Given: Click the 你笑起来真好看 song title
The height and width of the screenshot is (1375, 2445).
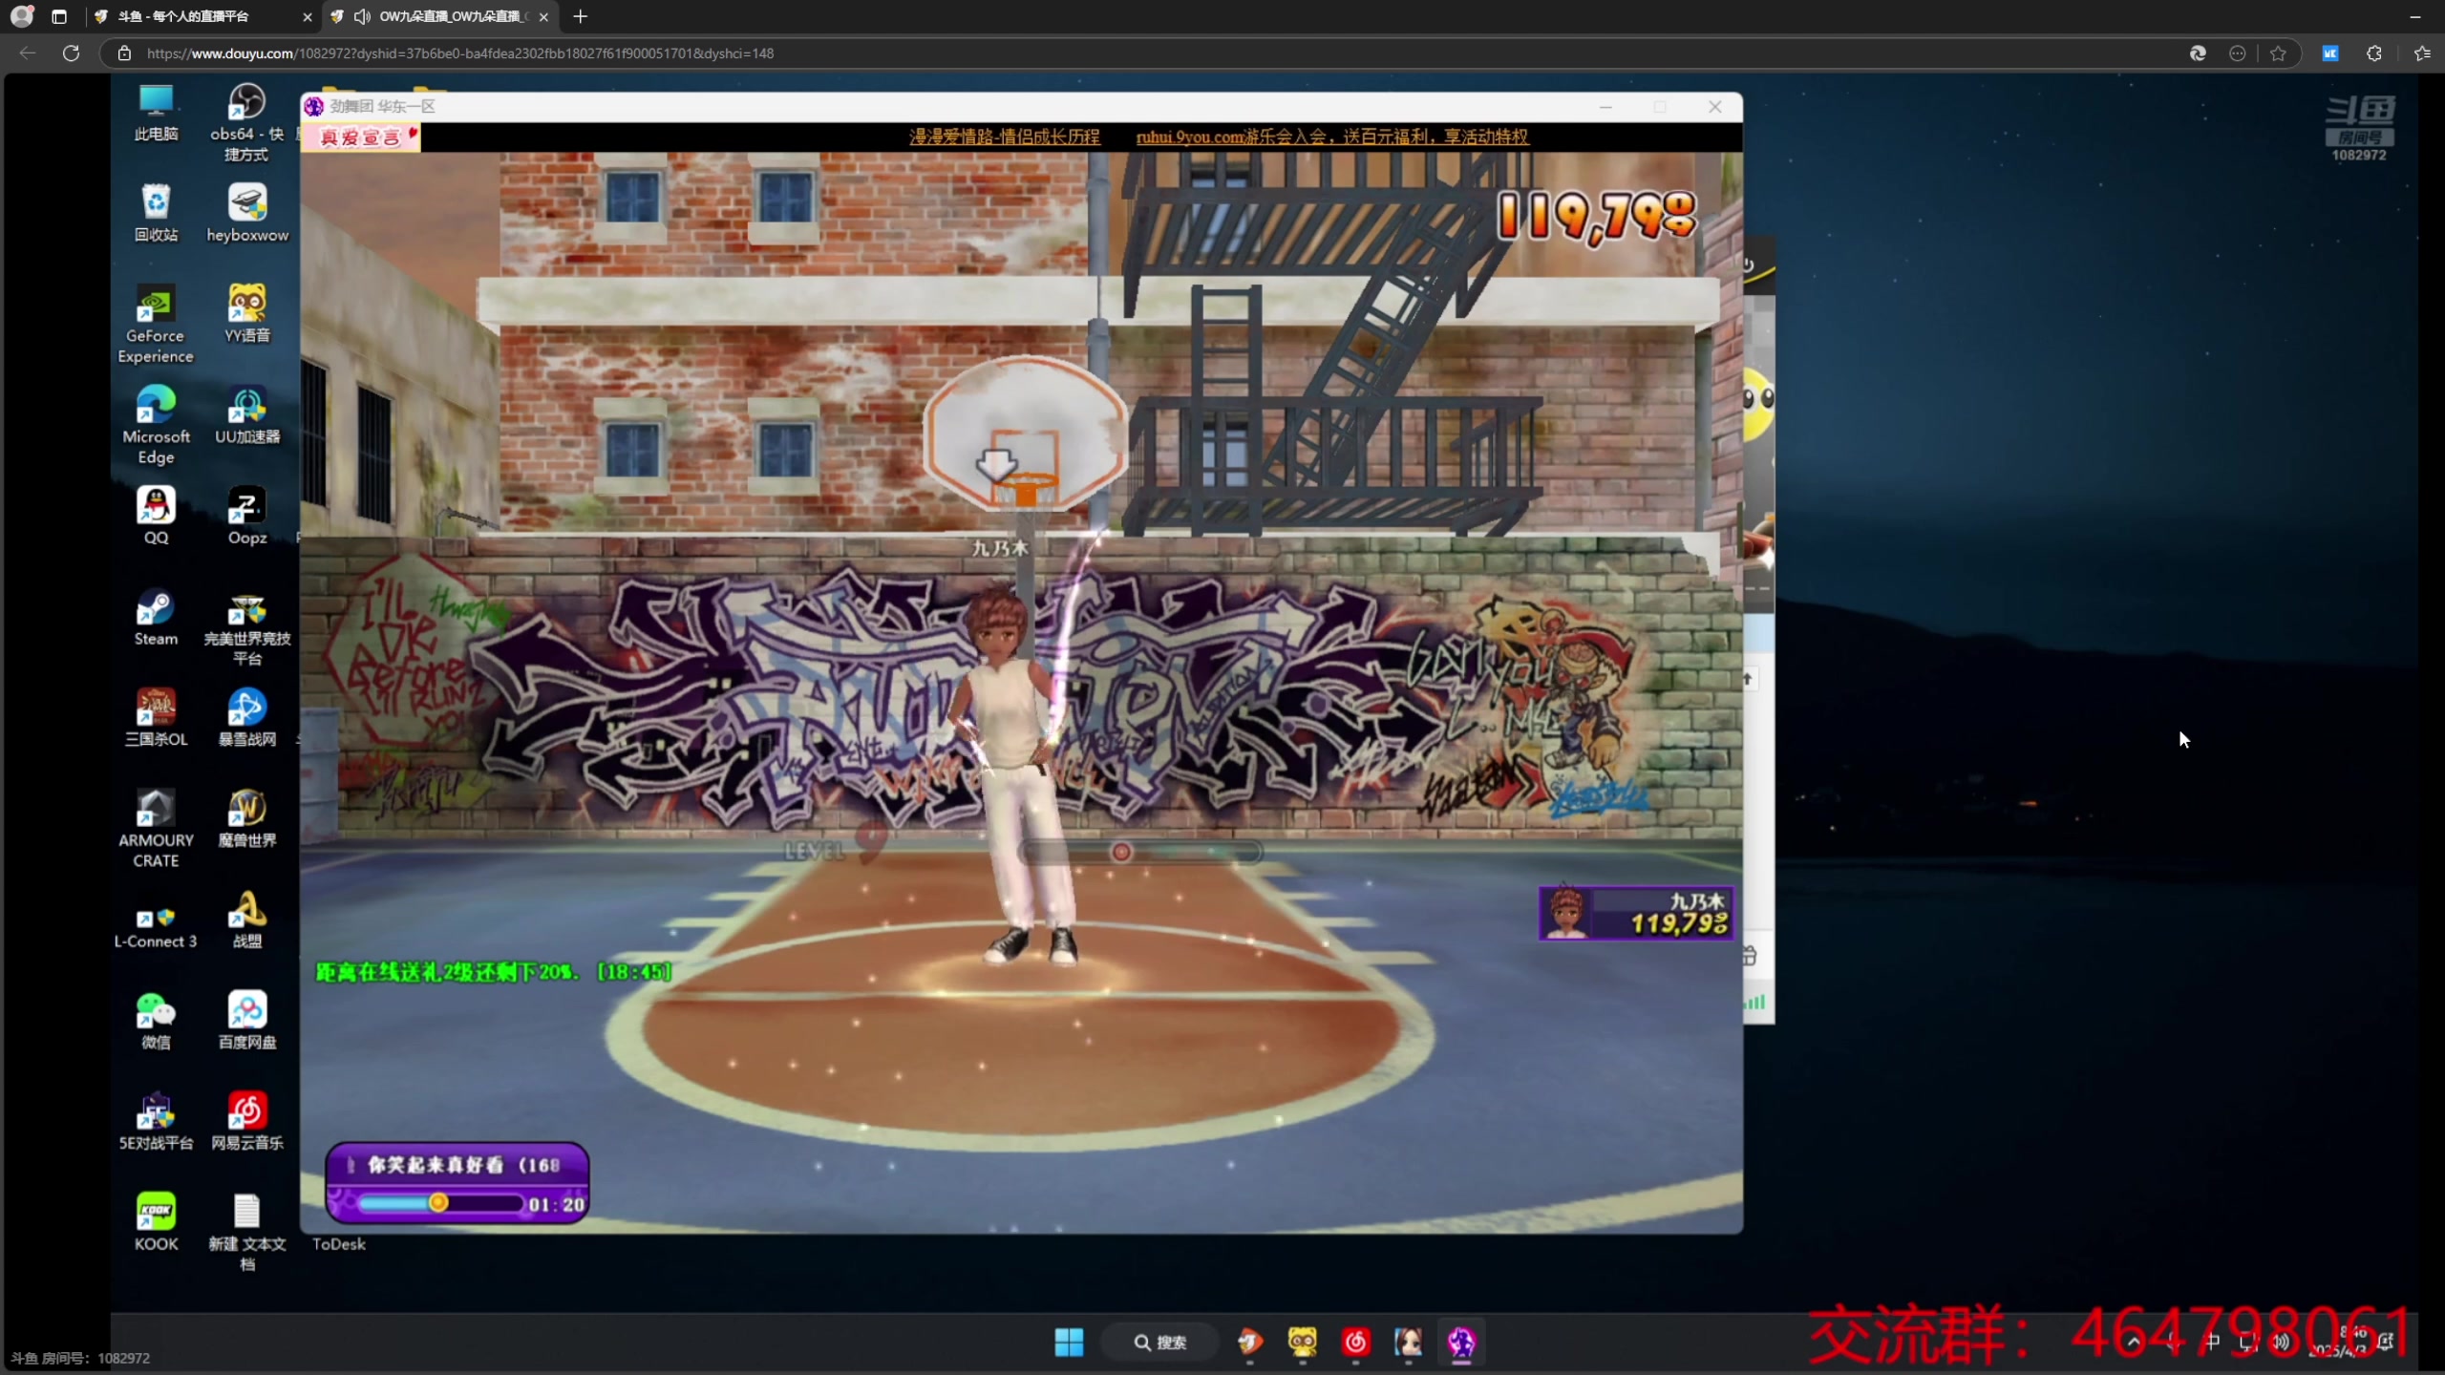Looking at the screenshot, I should point(436,1165).
